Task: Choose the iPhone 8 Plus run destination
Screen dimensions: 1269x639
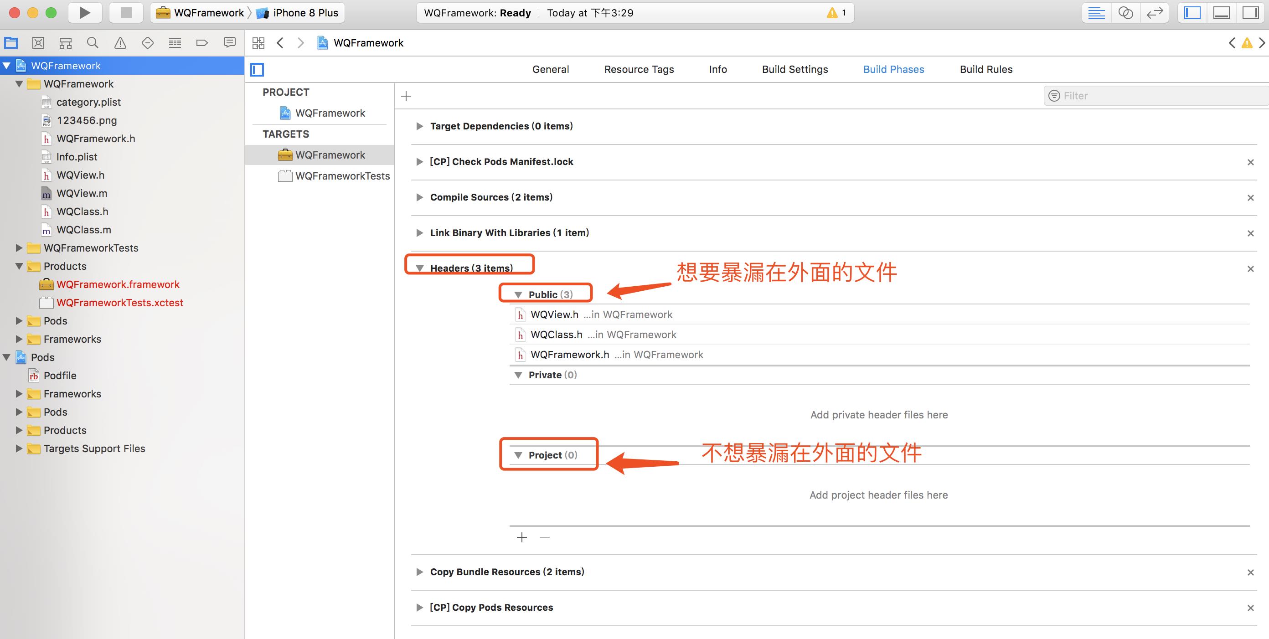Action: tap(298, 13)
